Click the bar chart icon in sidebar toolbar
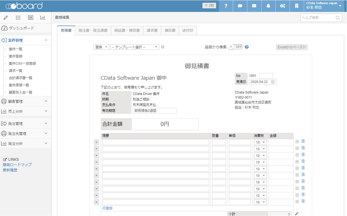 tap(43, 18)
